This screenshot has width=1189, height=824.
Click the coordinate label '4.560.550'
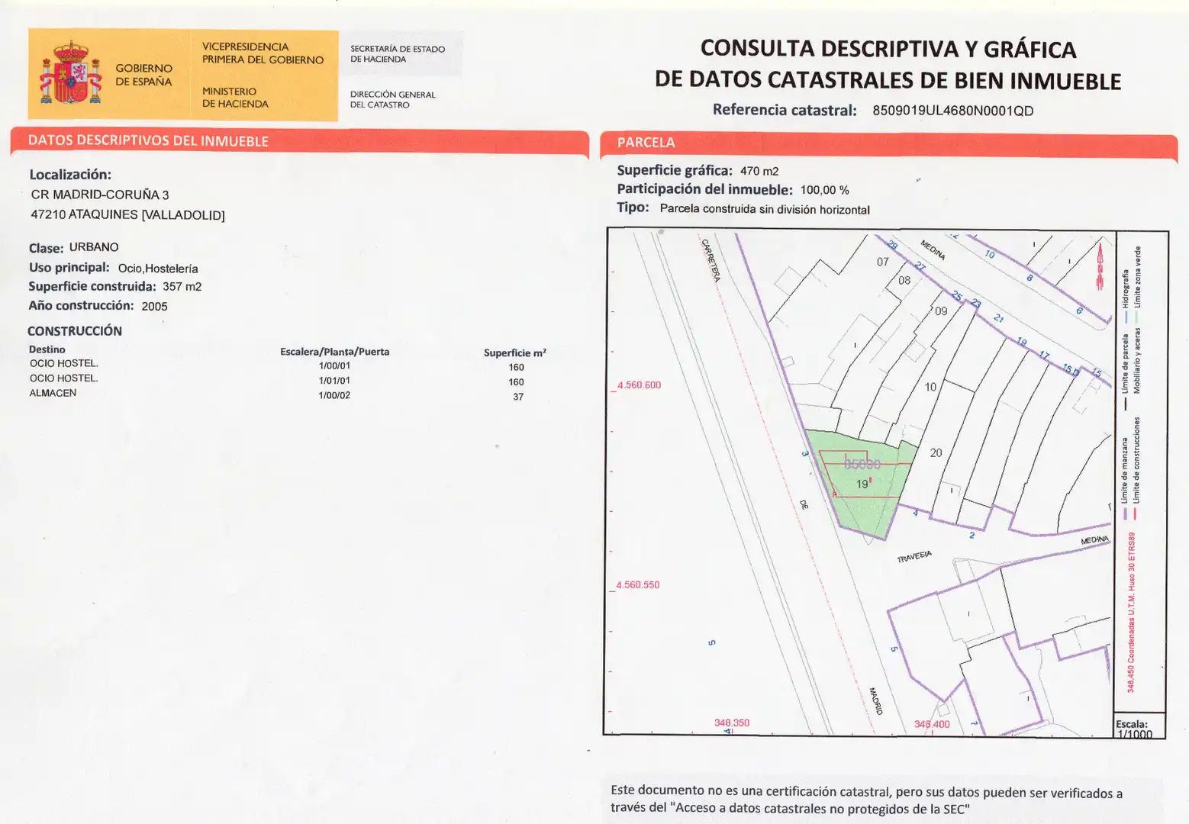(638, 585)
